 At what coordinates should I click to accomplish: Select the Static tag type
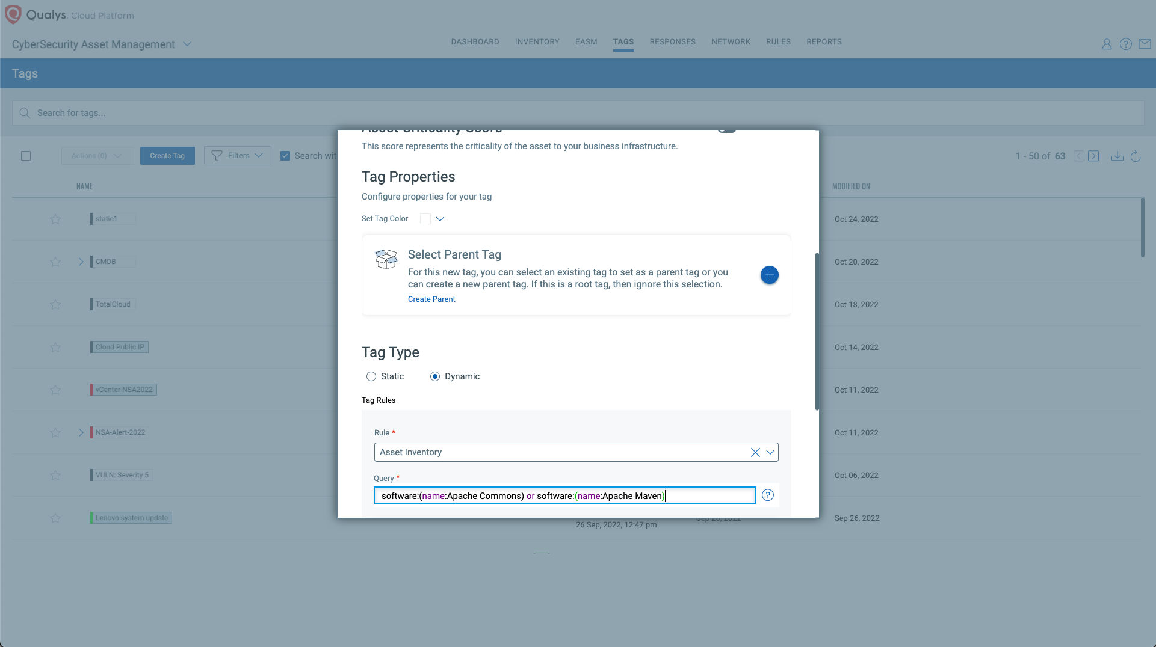pos(371,376)
